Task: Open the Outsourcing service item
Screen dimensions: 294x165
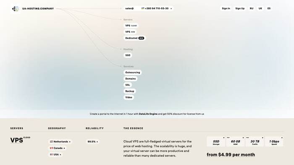Action: 133,72
